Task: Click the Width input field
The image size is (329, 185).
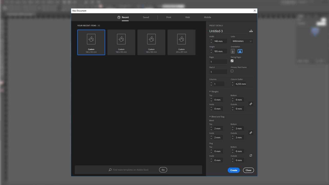Action: coord(220,41)
